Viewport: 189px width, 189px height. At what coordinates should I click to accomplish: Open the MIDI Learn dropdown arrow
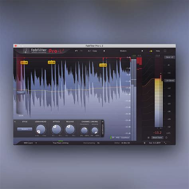tap(36, 143)
